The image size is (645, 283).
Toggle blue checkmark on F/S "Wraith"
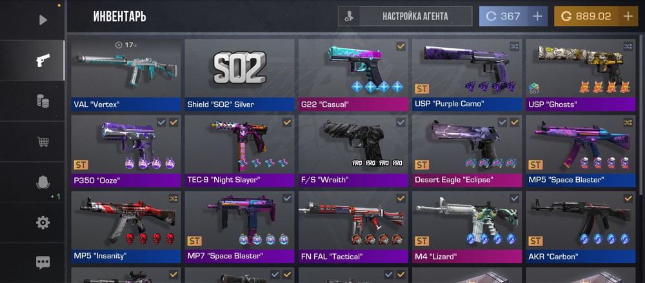click(401, 122)
